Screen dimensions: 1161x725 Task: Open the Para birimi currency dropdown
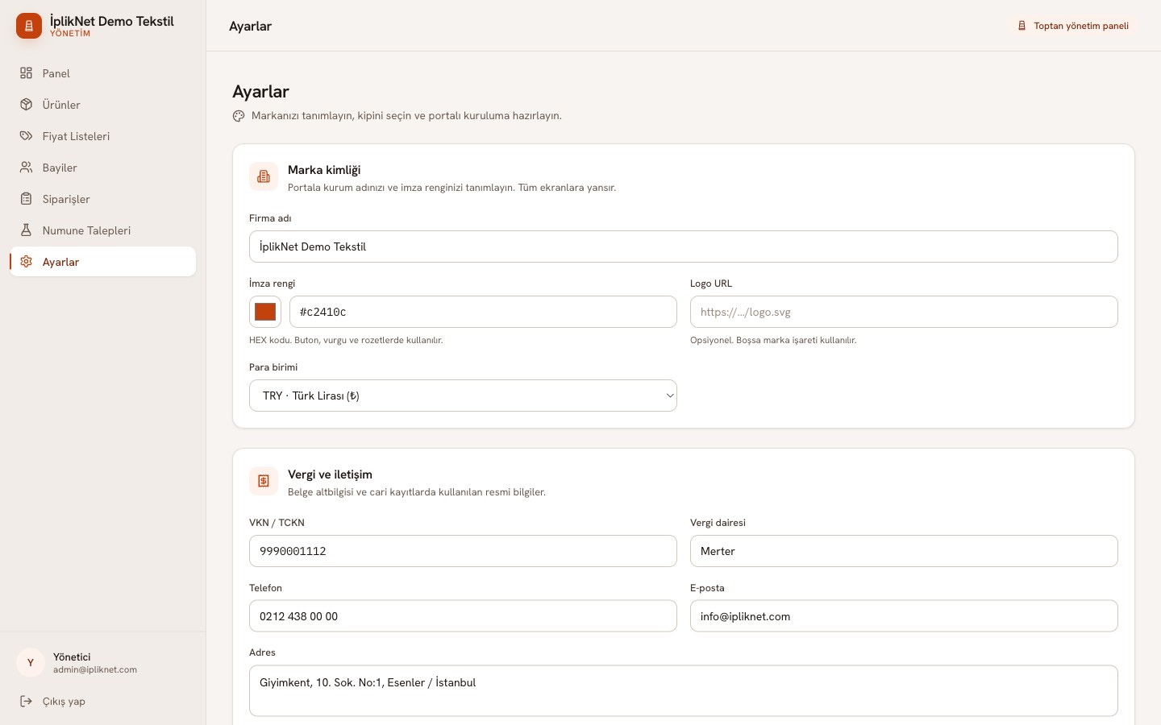[x=463, y=396]
